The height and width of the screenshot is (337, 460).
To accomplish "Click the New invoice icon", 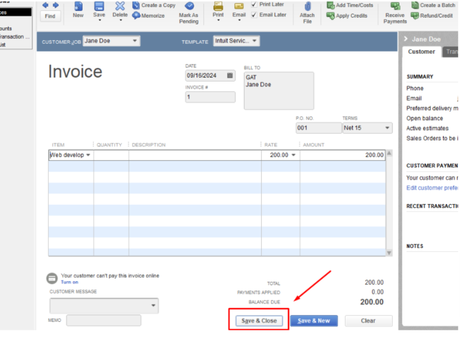I will [x=78, y=7].
